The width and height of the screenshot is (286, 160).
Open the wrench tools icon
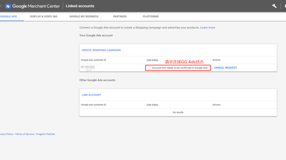(274, 6)
